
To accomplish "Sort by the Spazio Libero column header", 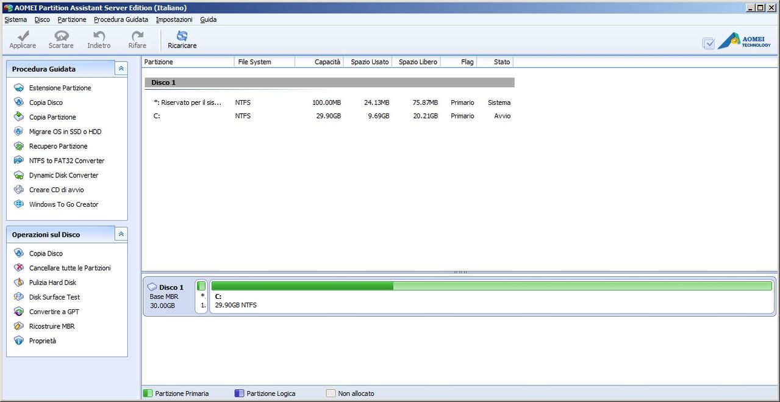I will point(416,62).
